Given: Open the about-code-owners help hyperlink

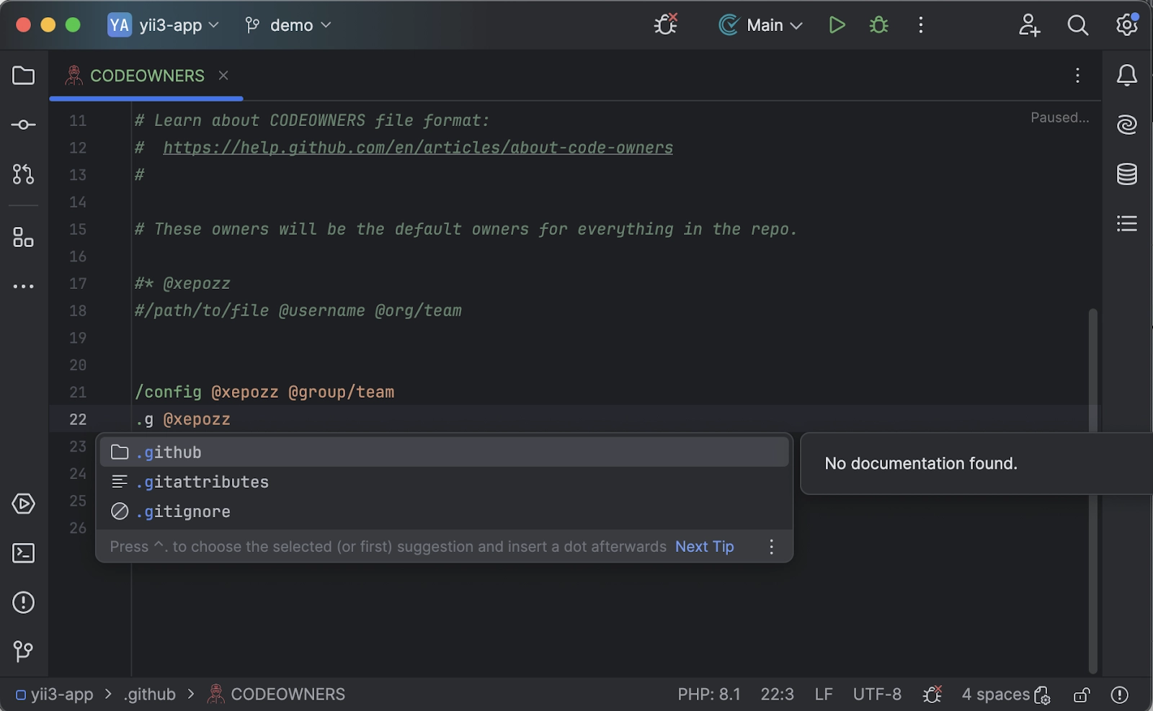Looking at the screenshot, I should click(x=417, y=147).
